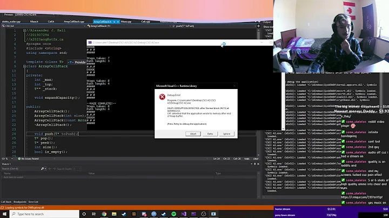Switch to the Breakpoints tab
The image size is (389, 218).
point(20,202)
